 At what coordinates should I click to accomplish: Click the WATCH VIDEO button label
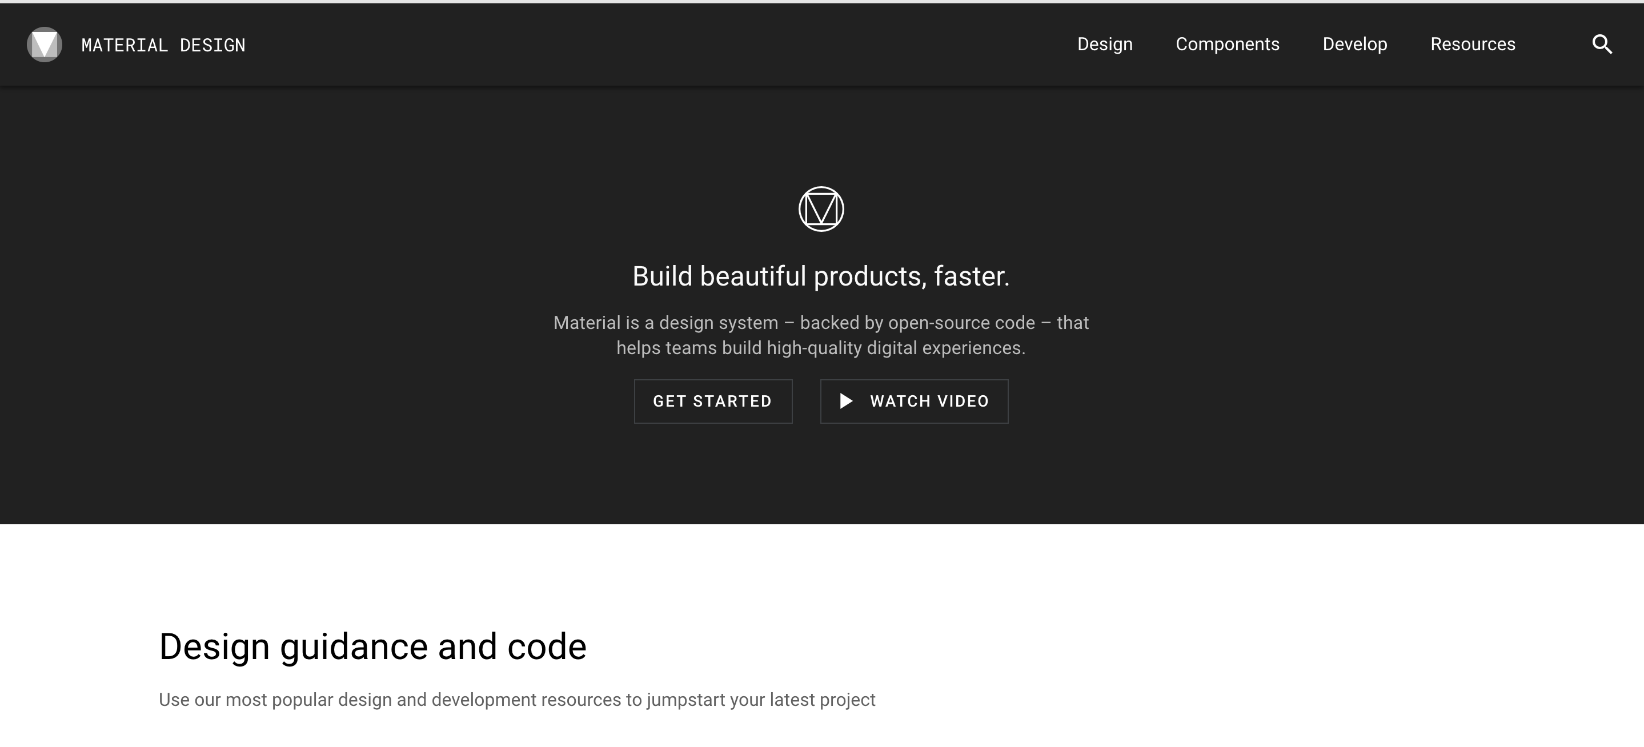click(x=929, y=401)
